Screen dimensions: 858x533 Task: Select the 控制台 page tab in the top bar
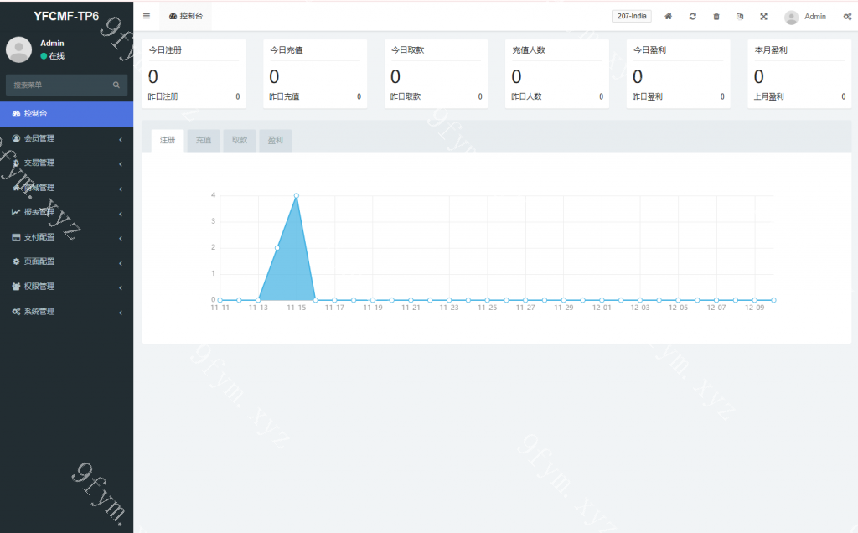pyautogui.click(x=186, y=17)
